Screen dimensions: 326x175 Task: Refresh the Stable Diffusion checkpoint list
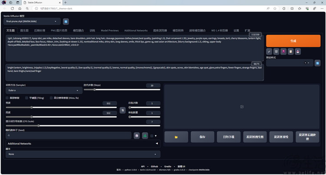coord(66,21)
